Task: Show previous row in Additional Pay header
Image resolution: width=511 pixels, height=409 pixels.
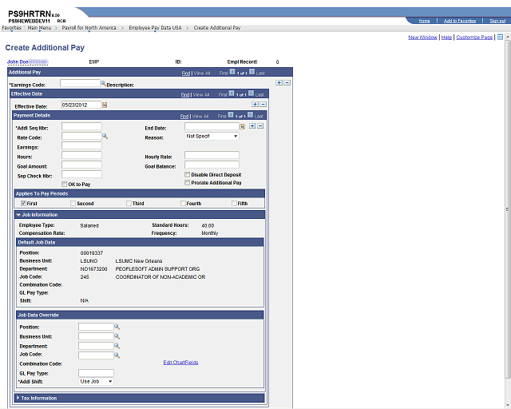Action: click(232, 72)
